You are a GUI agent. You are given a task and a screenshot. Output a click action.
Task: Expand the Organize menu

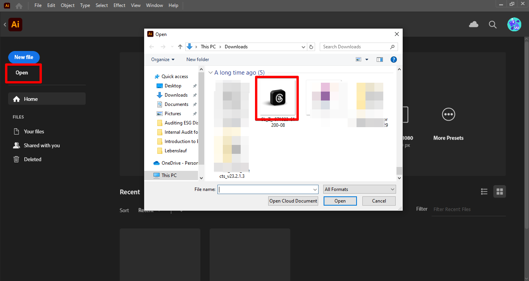(x=162, y=59)
